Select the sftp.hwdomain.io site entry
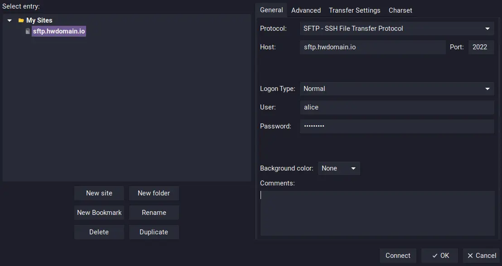The width and height of the screenshot is (502, 266). tap(59, 31)
